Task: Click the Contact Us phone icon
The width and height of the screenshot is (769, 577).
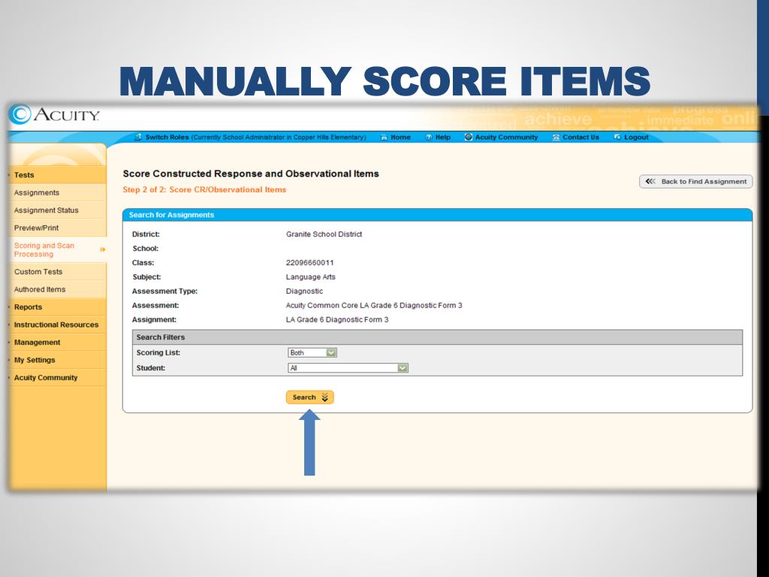Action: [x=556, y=137]
